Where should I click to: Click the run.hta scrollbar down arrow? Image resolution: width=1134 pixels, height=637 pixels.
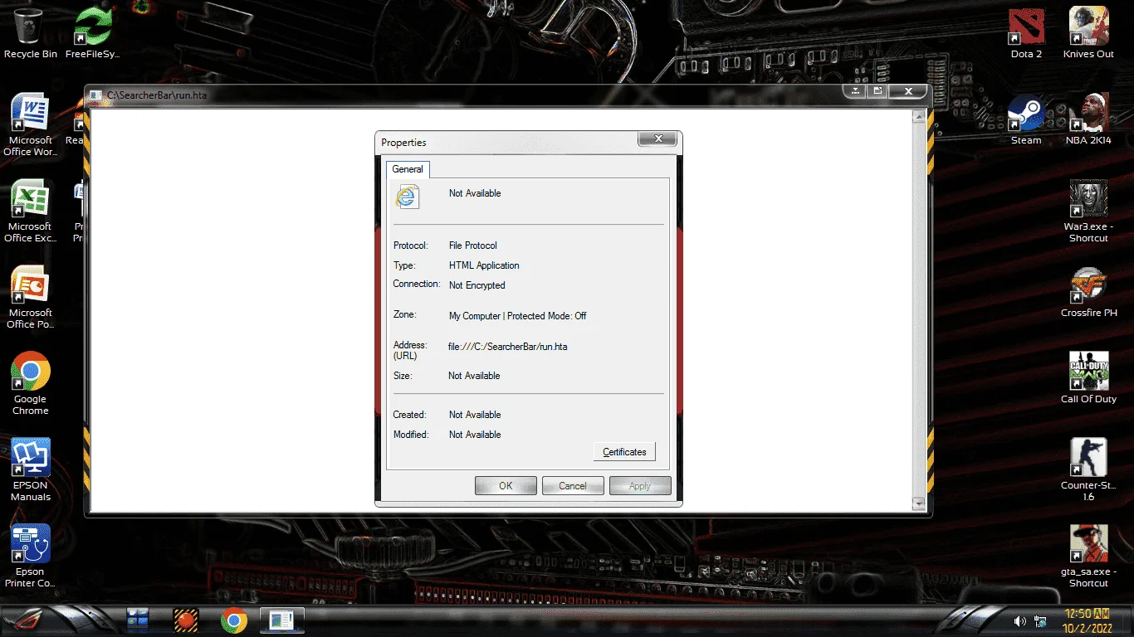point(918,503)
